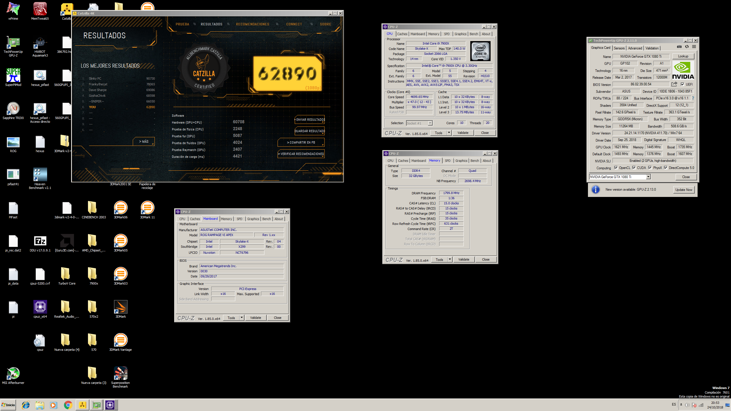Open the CINEBENCH 2003 folder

tap(94, 210)
